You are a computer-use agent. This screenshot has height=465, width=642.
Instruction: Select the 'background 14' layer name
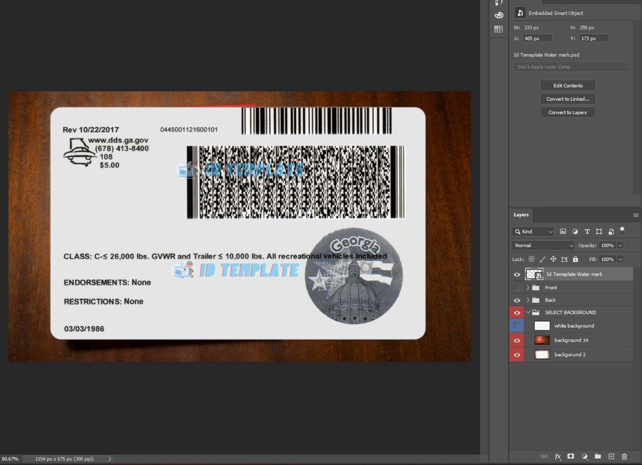tap(571, 340)
